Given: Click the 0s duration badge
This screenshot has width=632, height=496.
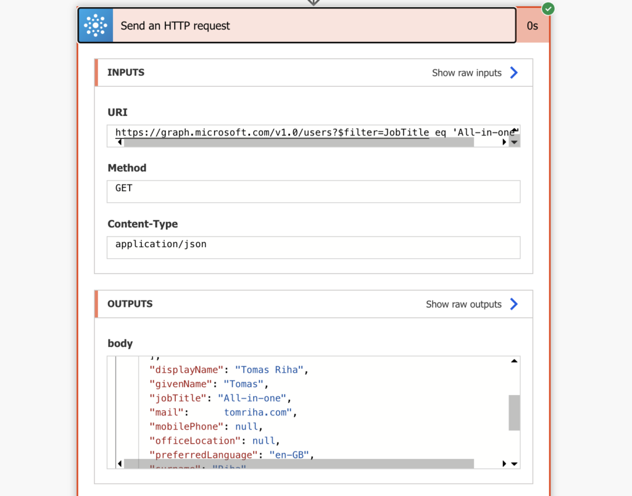Looking at the screenshot, I should (533, 26).
